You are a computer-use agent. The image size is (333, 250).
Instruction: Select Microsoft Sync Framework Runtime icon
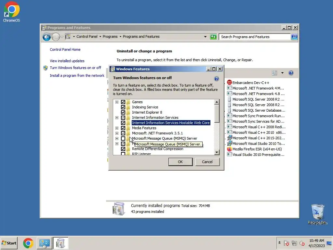click(x=229, y=116)
